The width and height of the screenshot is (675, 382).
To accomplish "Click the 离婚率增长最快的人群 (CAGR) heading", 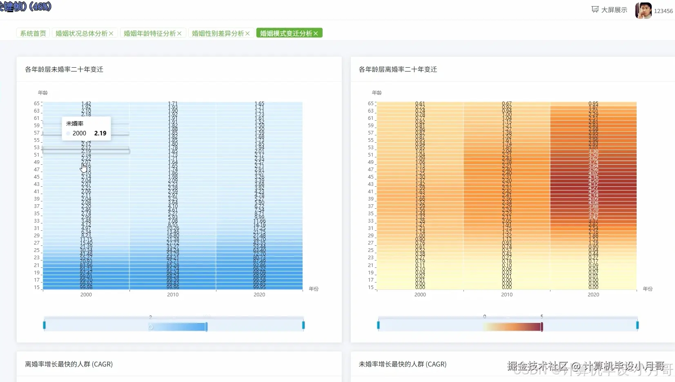I will [x=69, y=364].
